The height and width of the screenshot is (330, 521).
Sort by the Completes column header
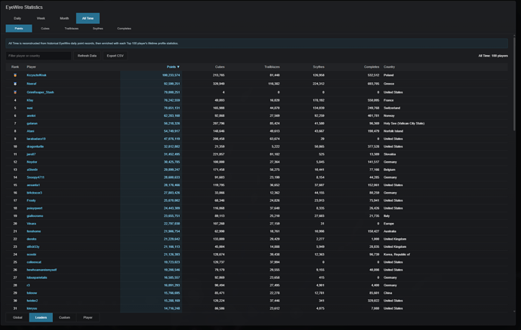[371, 67]
